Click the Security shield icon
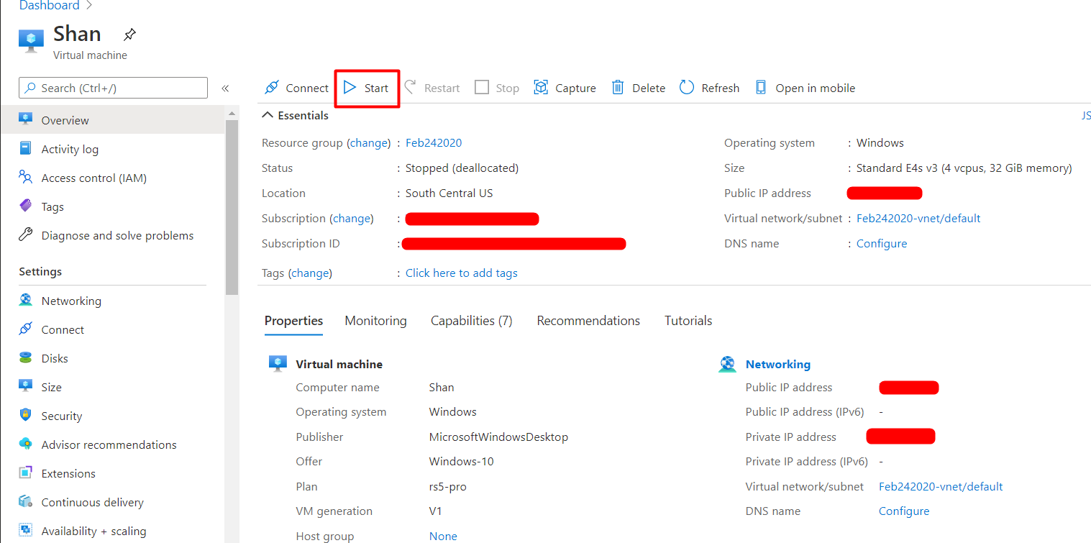The width and height of the screenshot is (1091, 543). 26,415
